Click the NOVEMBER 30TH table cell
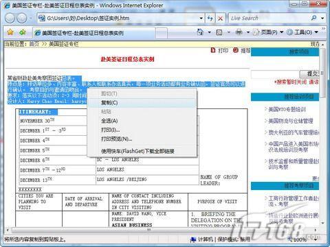Screen dimensions: 330x247 54,121
